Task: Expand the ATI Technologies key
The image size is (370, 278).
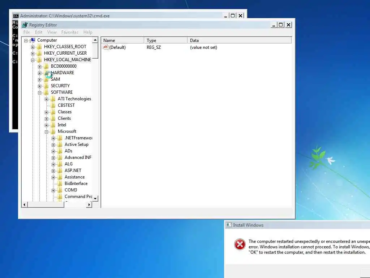Action: (46, 99)
